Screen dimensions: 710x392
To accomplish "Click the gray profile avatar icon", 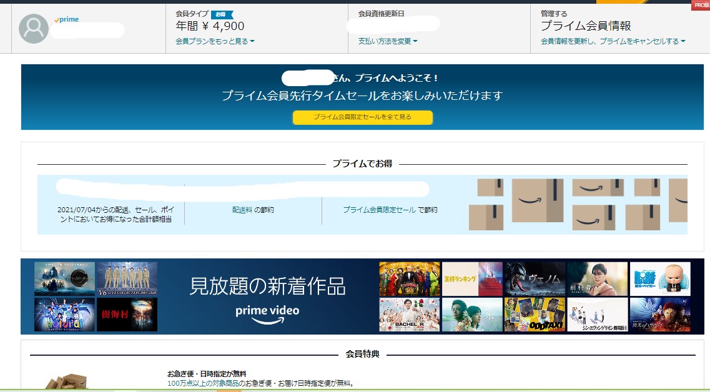I will (x=34, y=29).
